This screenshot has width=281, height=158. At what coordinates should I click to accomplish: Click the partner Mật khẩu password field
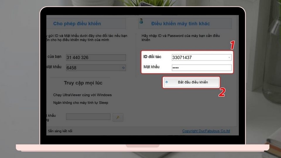(202, 68)
